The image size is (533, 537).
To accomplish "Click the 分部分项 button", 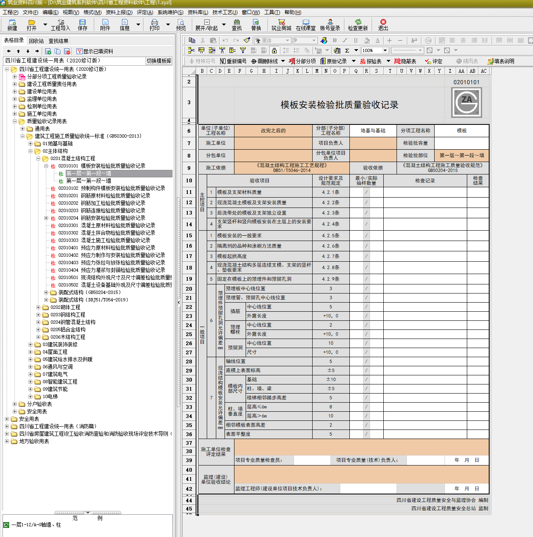I will click(x=302, y=61).
